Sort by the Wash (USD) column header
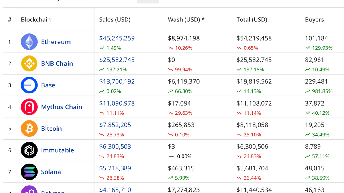The height and width of the screenshot is (193, 344). coord(186,19)
